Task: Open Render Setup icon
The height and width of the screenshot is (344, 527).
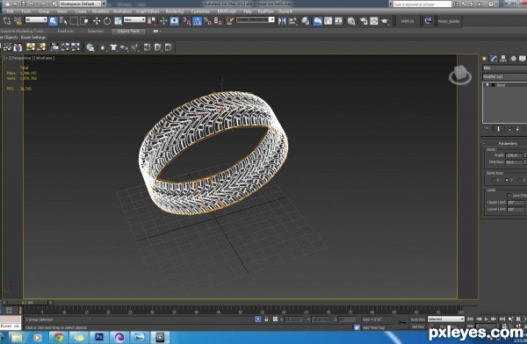Action: point(364,21)
